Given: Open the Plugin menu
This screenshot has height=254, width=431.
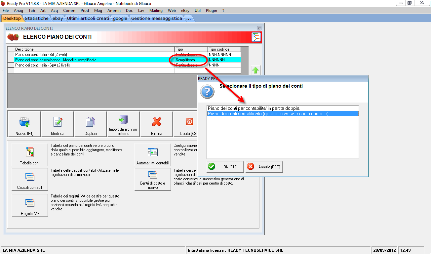Looking at the screenshot, I should click(212, 11).
